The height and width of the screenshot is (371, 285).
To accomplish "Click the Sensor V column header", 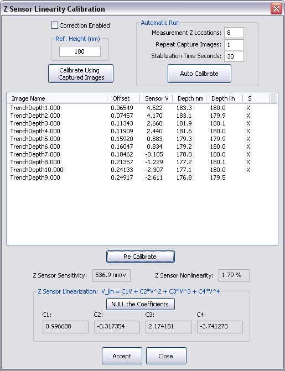I will click(x=156, y=98).
